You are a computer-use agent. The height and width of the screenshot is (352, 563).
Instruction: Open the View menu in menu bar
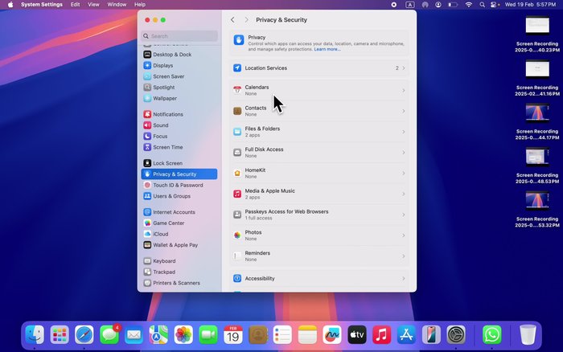pyautogui.click(x=93, y=5)
